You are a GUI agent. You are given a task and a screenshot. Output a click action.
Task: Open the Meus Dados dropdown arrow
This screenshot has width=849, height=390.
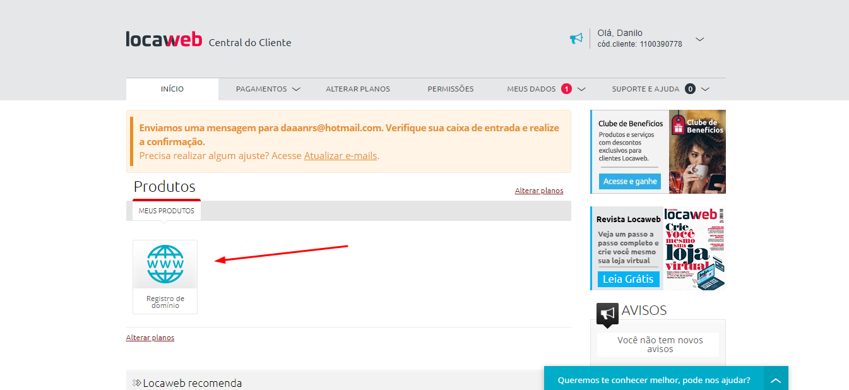[581, 89]
